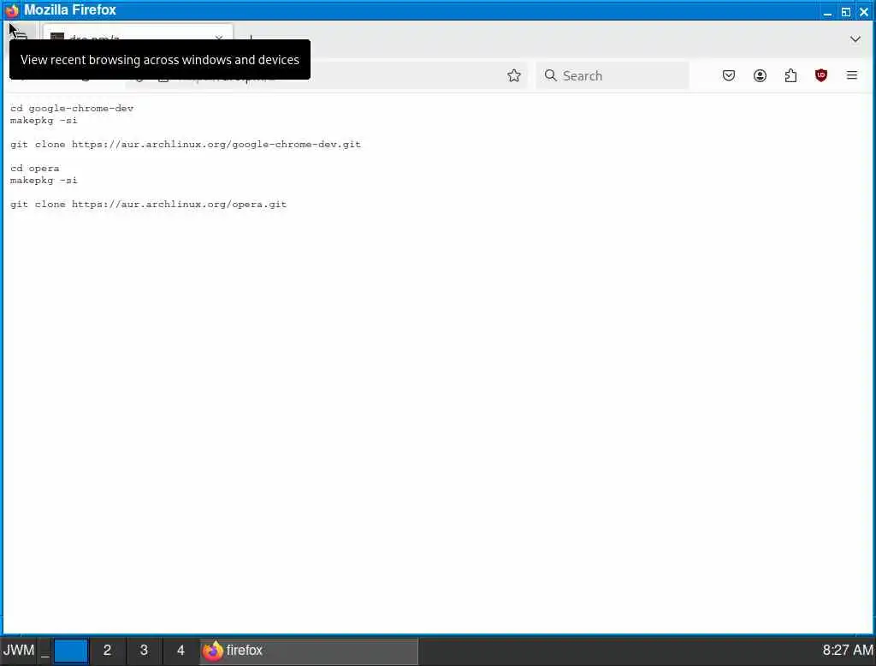Click the 'cd google-chrome-dev' line
The width and height of the screenshot is (876, 666).
[72, 109]
